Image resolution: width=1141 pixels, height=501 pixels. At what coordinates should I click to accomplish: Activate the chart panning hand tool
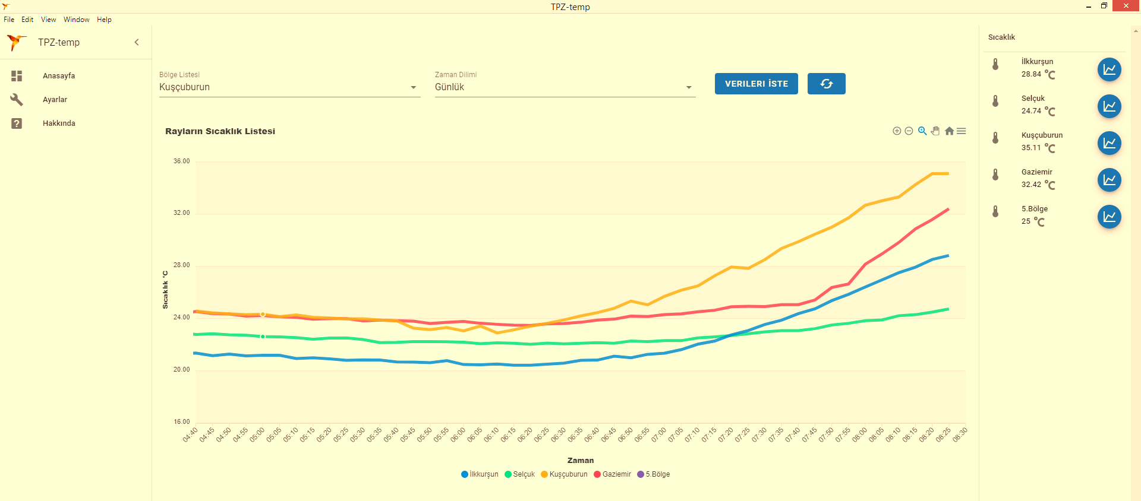(935, 131)
